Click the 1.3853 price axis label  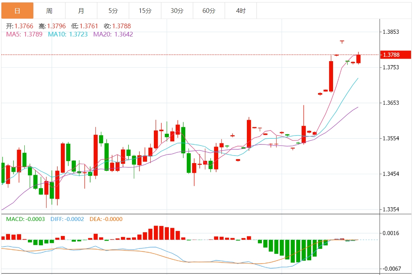click(x=391, y=32)
